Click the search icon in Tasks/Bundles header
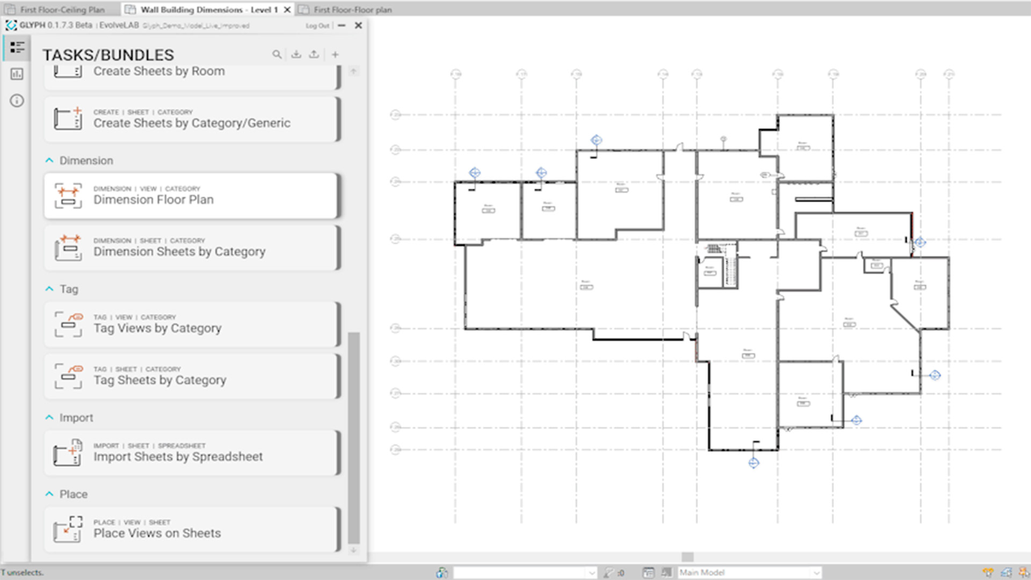The width and height of the screenshot is (1031, 580). tap(277, 54)
